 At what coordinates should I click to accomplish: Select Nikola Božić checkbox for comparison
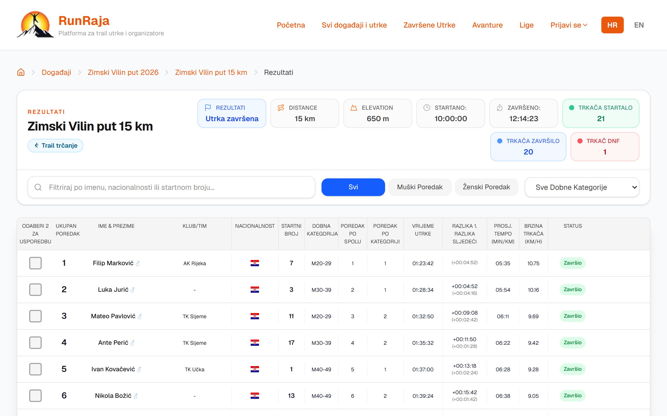pos(35,396)
